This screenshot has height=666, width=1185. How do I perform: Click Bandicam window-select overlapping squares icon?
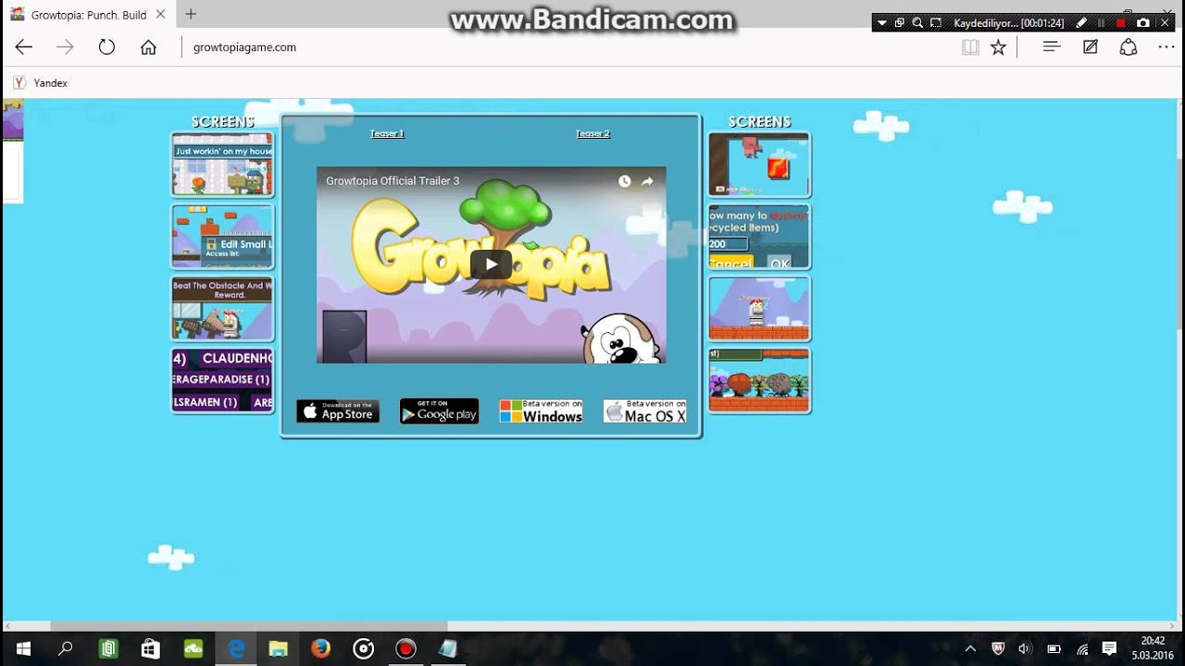coord(899,23)
